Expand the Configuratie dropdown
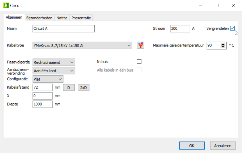 pyautogui.click(x=48, y=79)
